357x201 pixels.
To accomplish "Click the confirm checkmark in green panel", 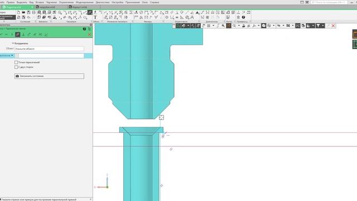I will click(1, 35).
